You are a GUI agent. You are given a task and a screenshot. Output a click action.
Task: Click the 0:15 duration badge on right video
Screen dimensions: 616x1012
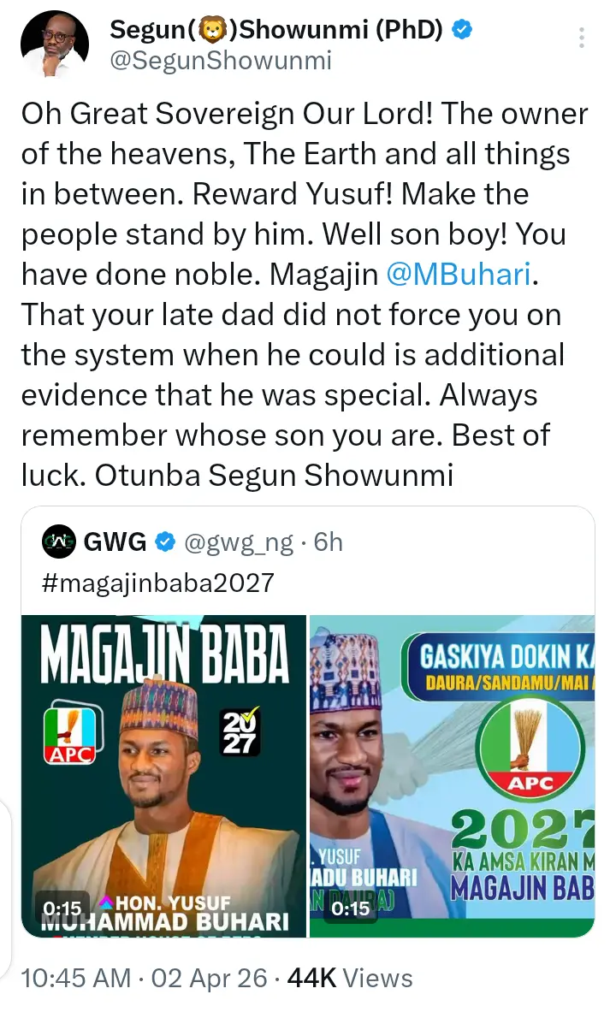[349, 908]
